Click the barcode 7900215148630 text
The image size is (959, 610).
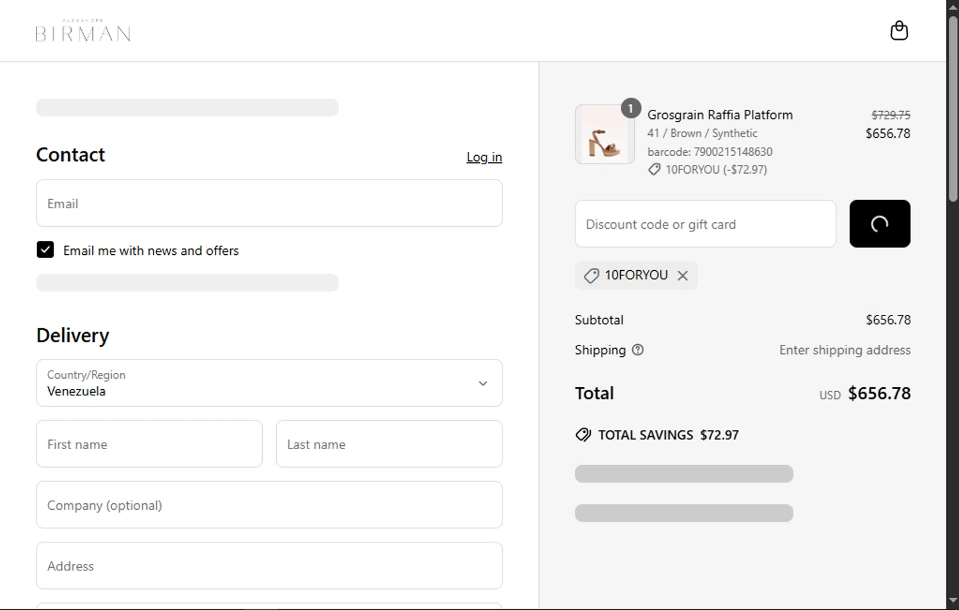tap(710, 152)
